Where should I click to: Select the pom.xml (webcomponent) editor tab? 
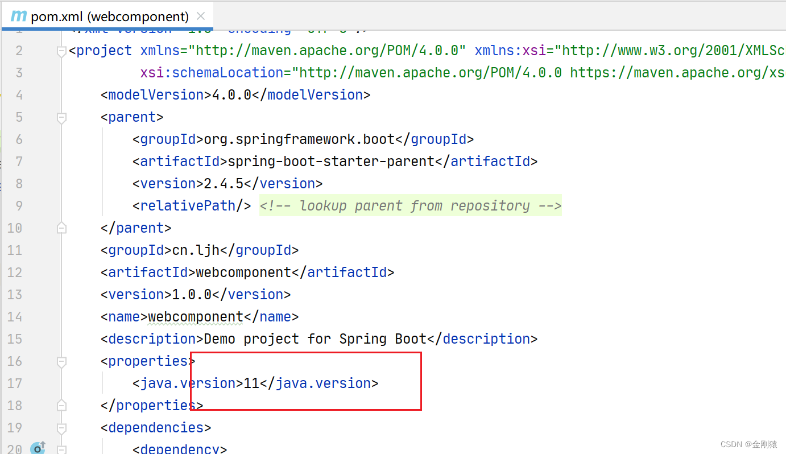click(107, 15)
